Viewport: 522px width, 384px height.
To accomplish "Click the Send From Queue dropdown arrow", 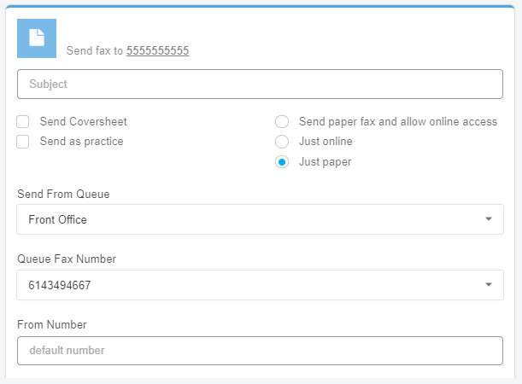I will click(489, 219).
